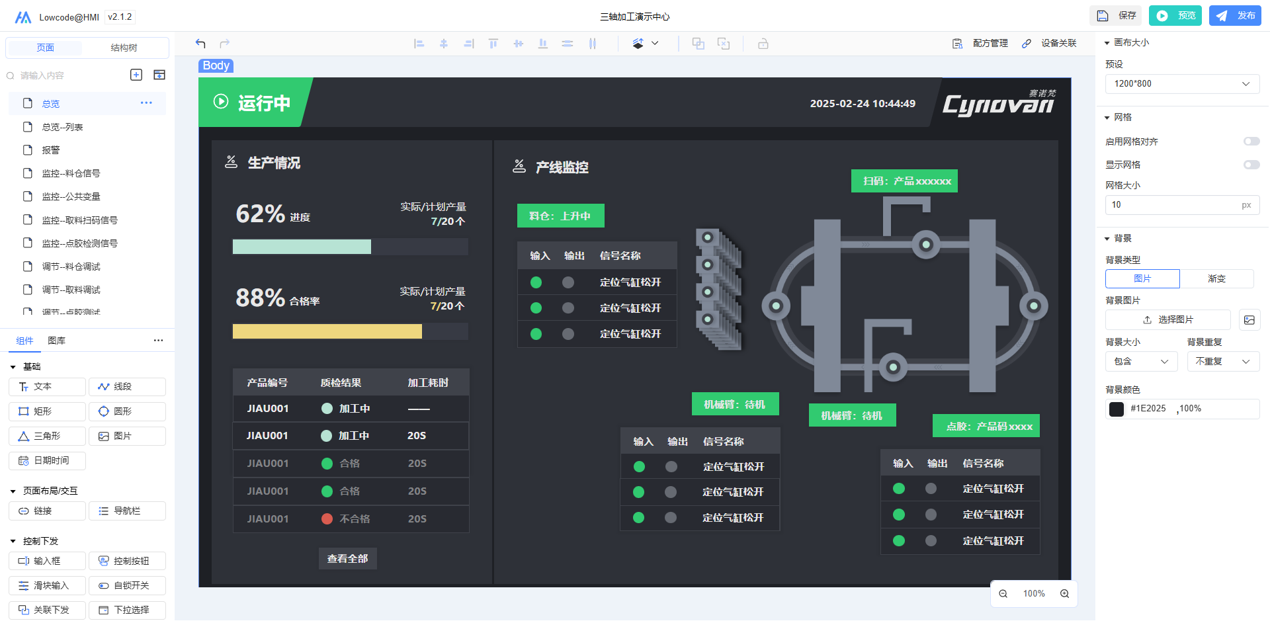Zoom in using the magnifier plus icon
Viewport: 1270px width, 625px height.
[x=1064, y=594]
